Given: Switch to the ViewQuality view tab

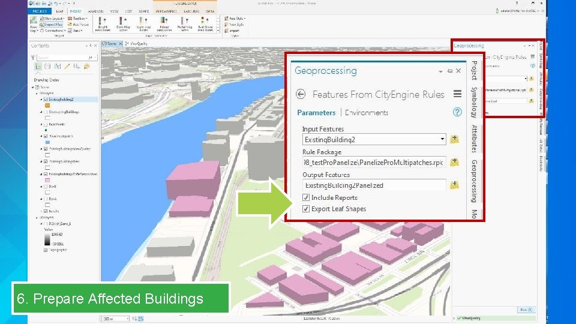Looking at the screenshot, I should pyautogui.click(x=137, y=43).
